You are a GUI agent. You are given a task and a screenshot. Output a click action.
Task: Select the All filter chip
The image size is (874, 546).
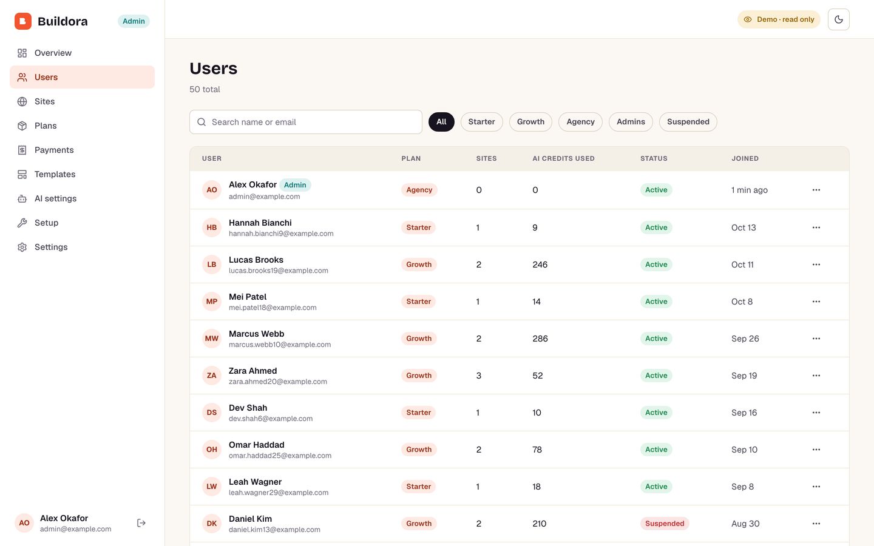(441, 122)
